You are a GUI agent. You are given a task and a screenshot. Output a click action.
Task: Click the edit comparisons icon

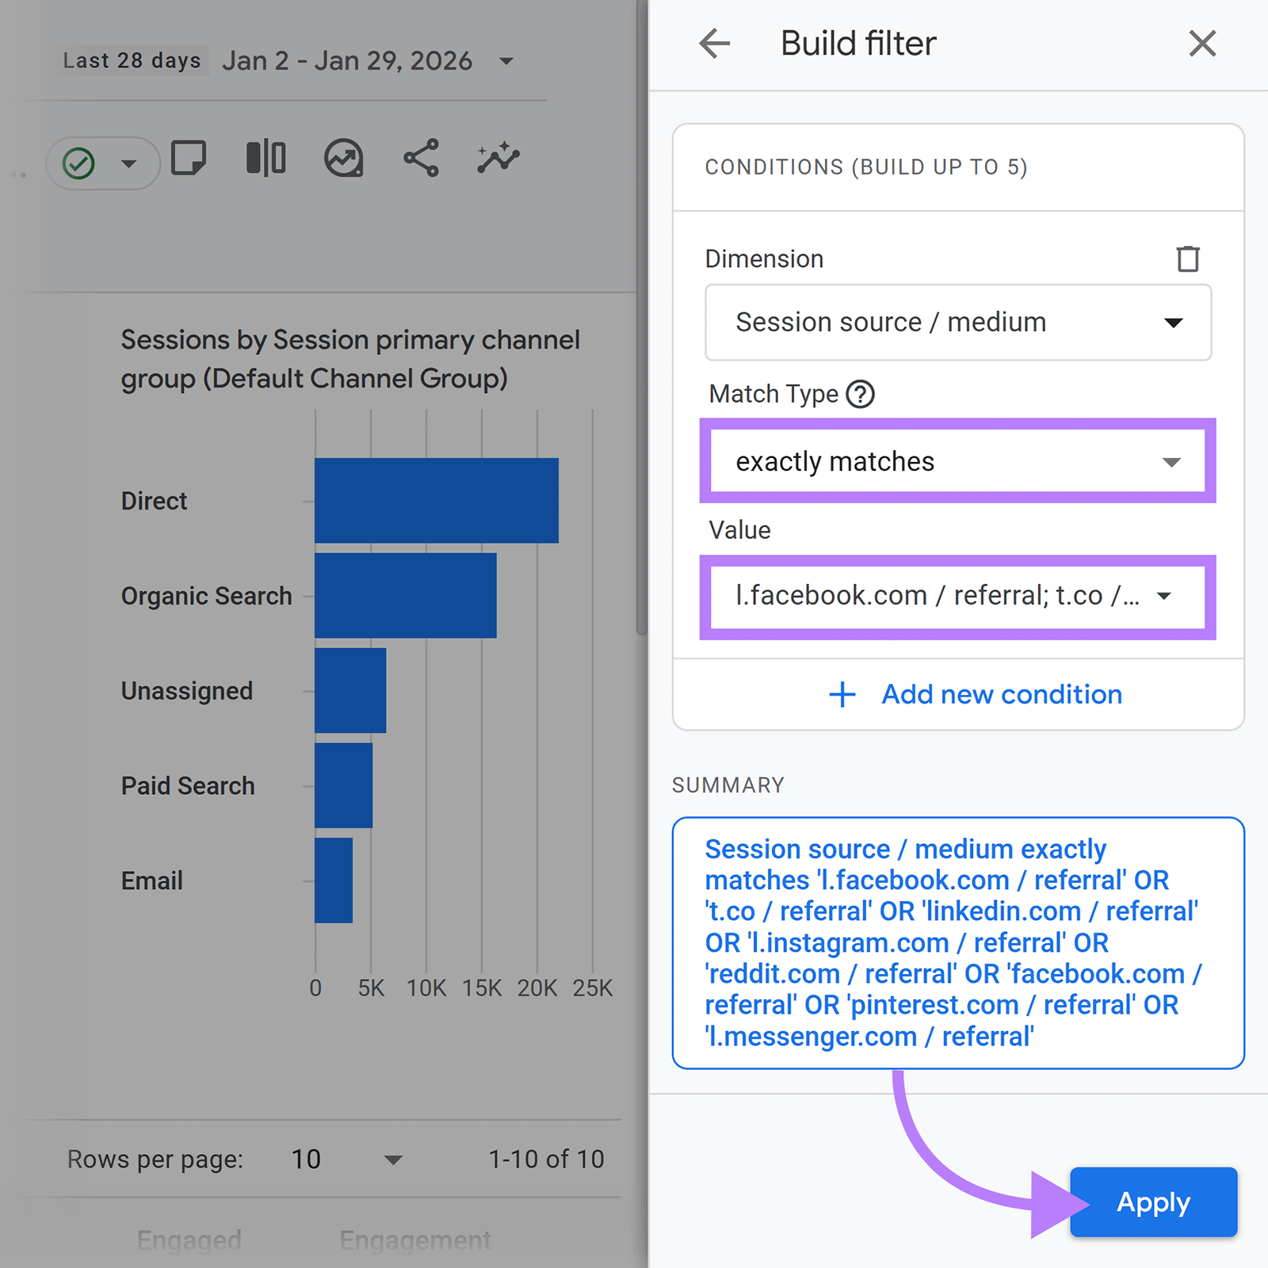click(x=265, y=158)
